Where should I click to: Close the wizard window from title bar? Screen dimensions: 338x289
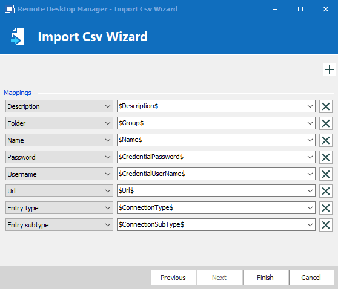pos(326,9)
